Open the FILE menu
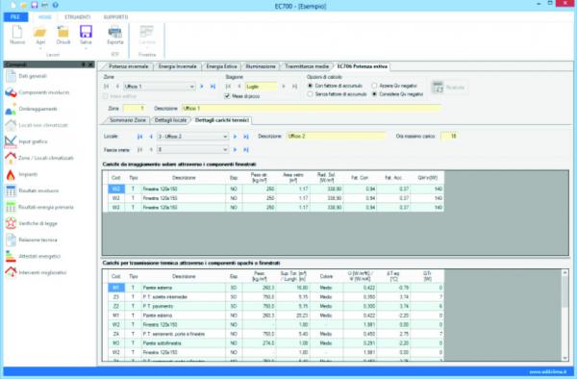The width and height of the screenshot is (577, 379). pos(15,17)
